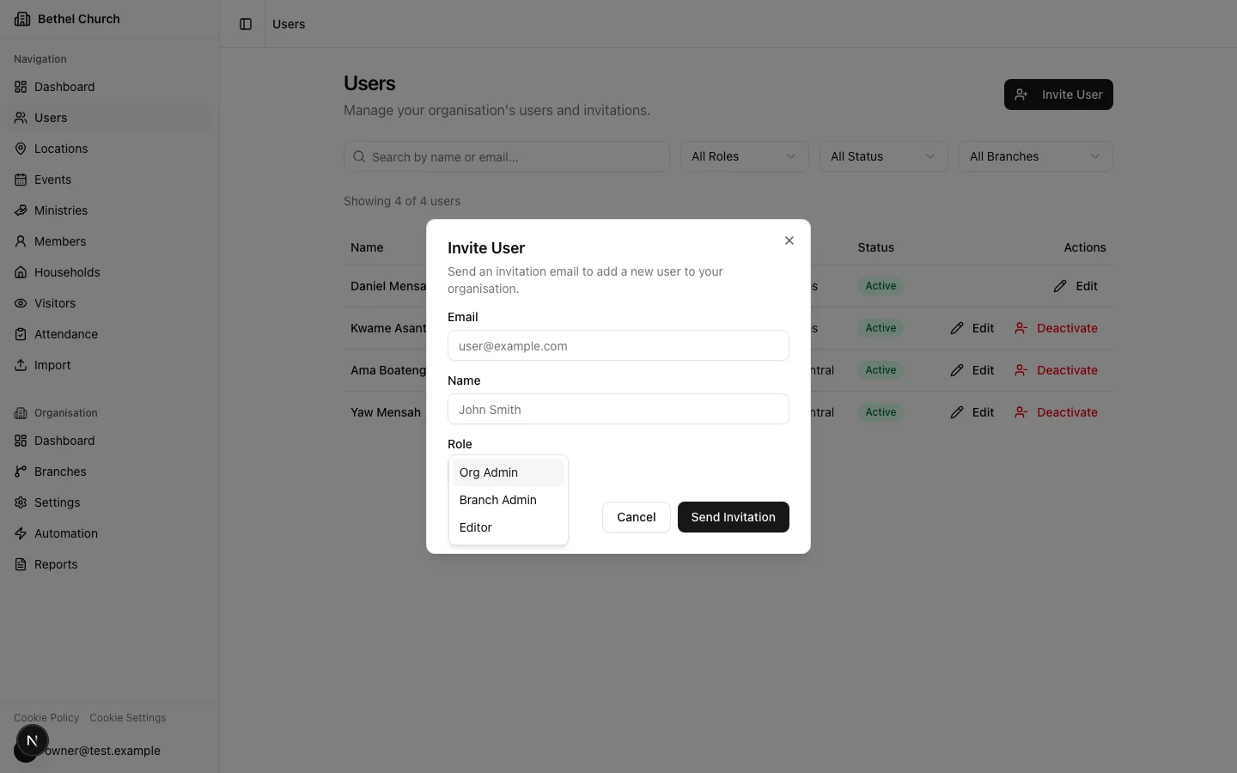
Task: Click the Visitors eye icon
Action: click(x=21, y=303)
